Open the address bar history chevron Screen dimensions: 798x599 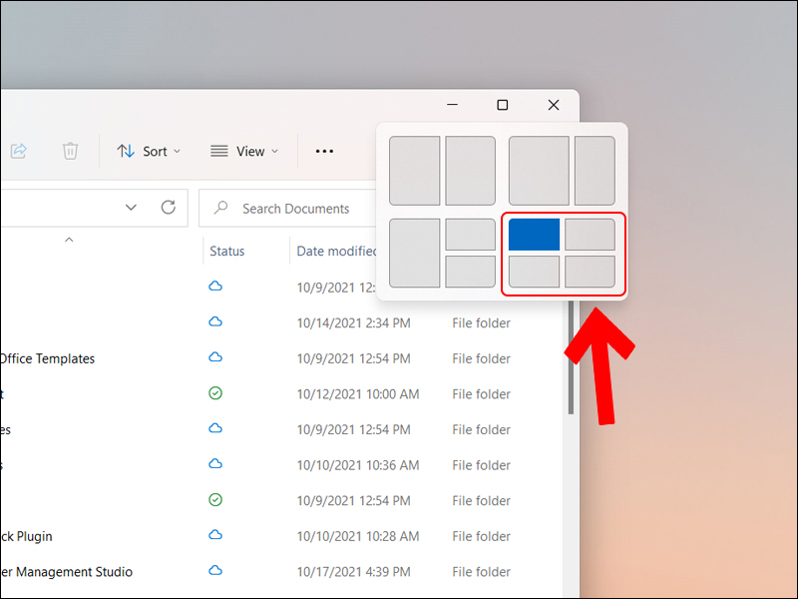coord(131,208)
